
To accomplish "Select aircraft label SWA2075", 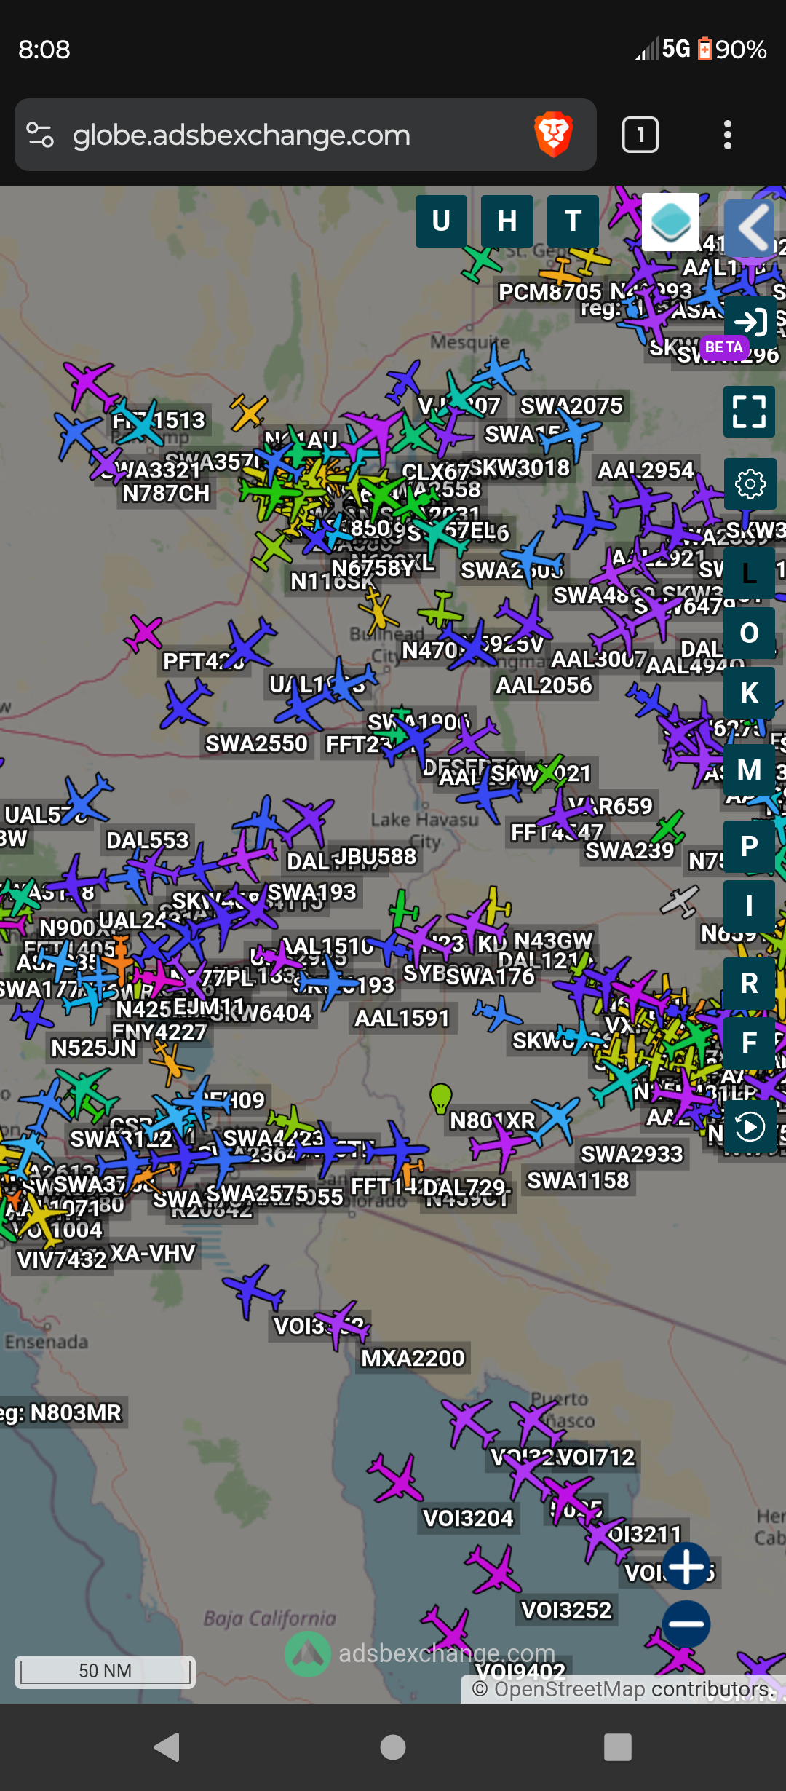I will [x=572, y=406].
